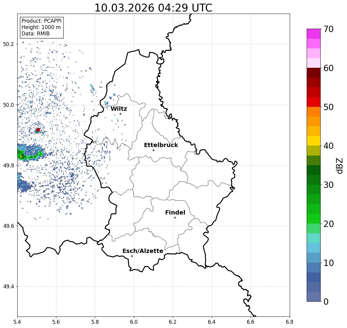Click the 70 tick on colorbar
Screen dimensions: 347x328
coord(329,29)
